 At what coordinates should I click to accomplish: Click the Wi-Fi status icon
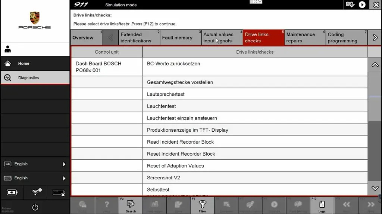pyautogui.click(x=36, y=192)
